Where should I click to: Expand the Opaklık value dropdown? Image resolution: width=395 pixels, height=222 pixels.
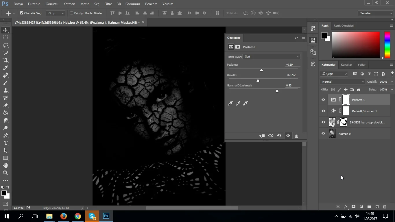(x=392, y=82)
